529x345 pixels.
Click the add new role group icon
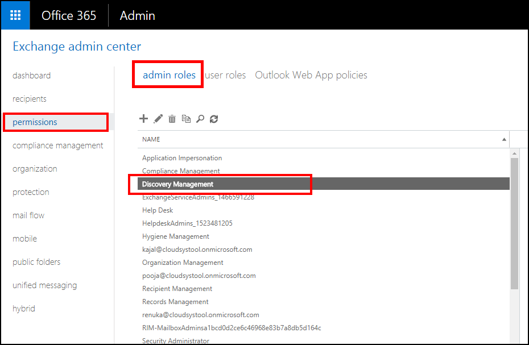tap(144, 119)
